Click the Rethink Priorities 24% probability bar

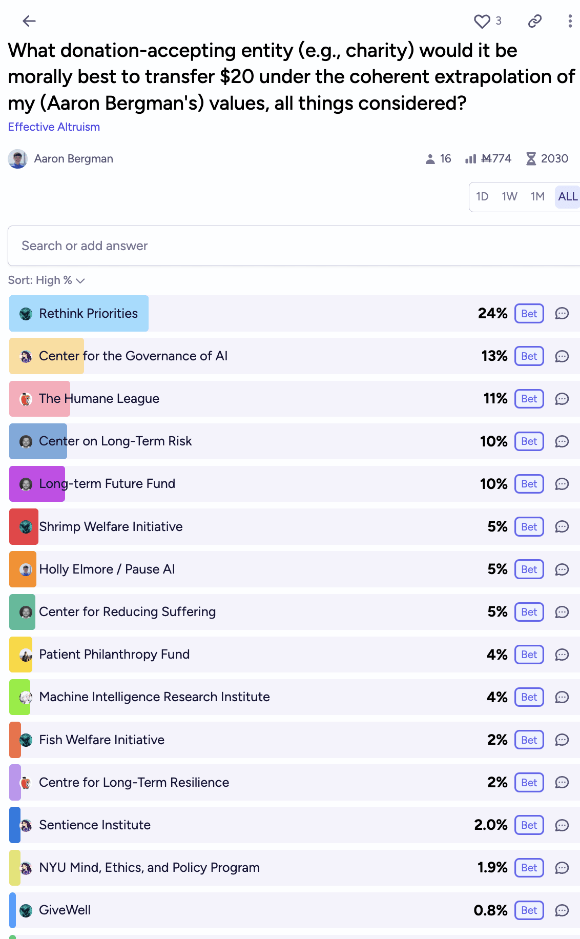pos(79,313)
